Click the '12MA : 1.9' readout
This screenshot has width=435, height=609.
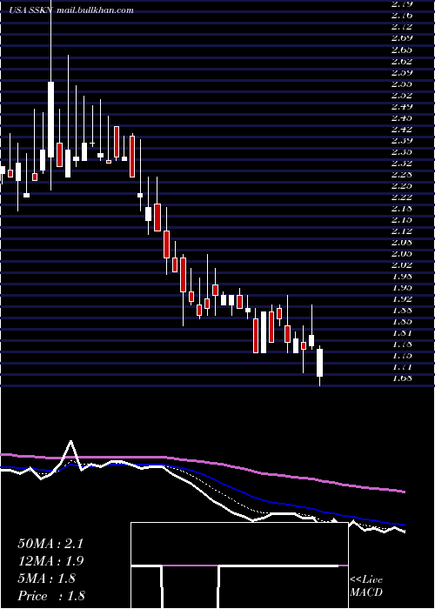point(50,561)
